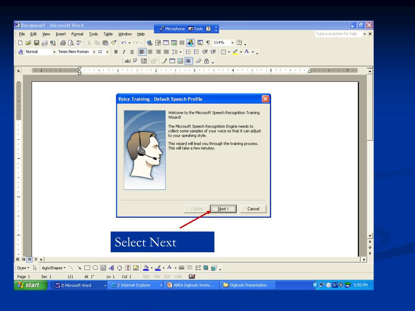Click the Undo arrow icon
The height and width of the screenshot is (311, 415).
[x=124, y=43]
